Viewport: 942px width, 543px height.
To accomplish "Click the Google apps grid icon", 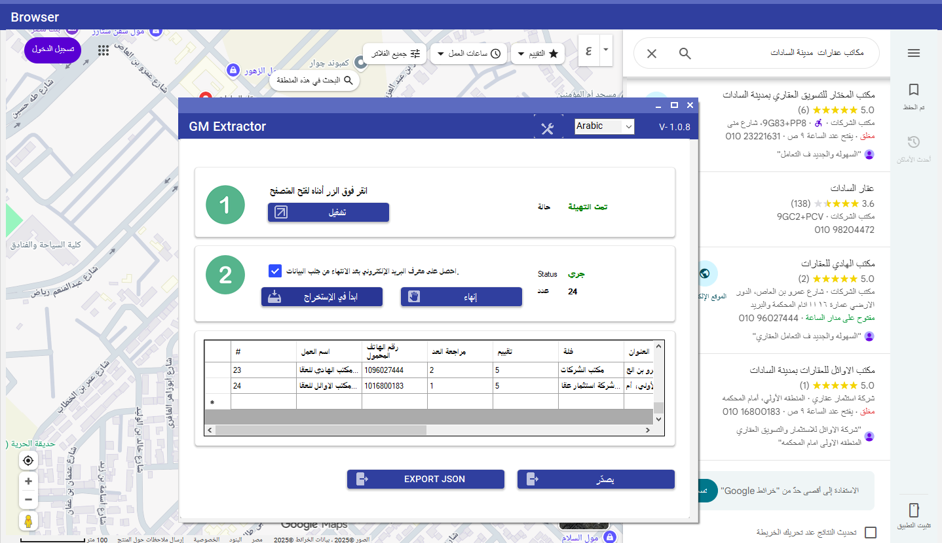I will (103, 50).
